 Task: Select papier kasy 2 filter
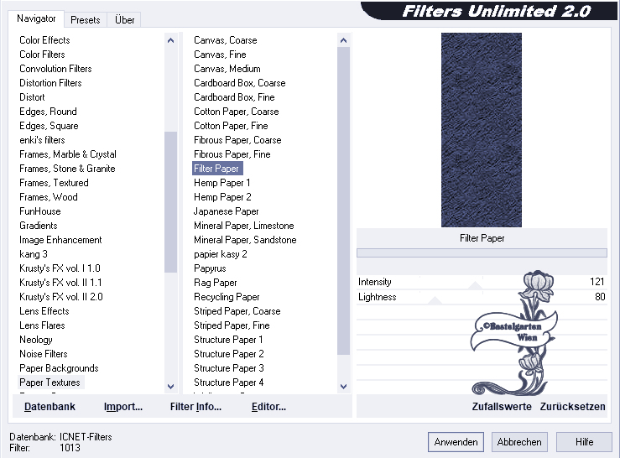click(x=221, y=254)
